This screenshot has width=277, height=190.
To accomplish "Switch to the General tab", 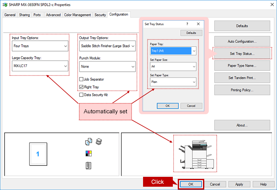I will click(x=10, y=15).
